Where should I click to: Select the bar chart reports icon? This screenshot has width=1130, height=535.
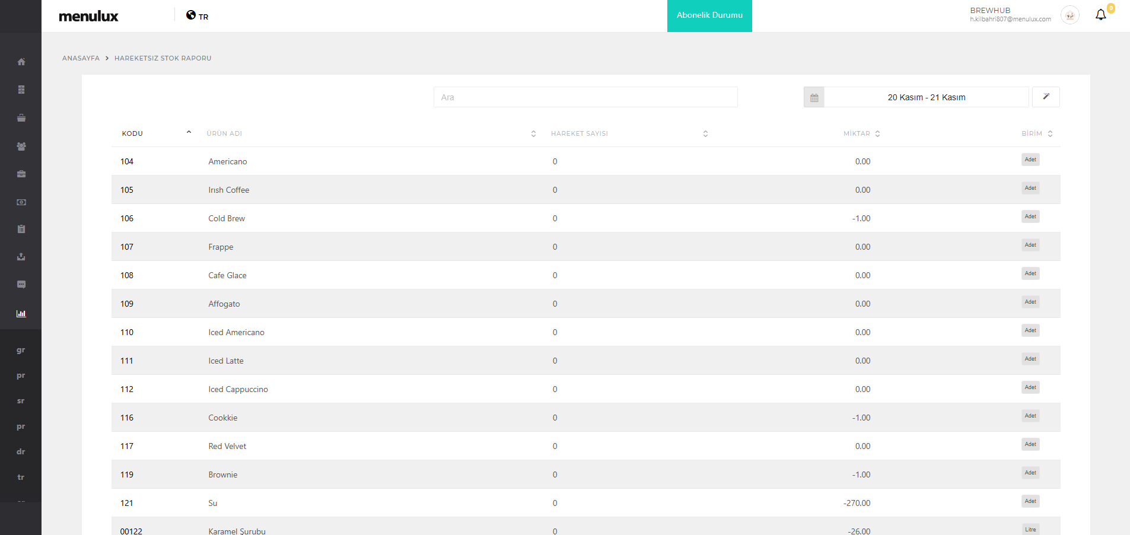tap(21, 314)
